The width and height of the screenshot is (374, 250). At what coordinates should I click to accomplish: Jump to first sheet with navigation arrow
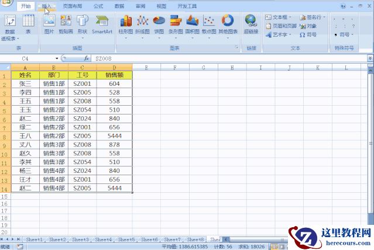2,239
